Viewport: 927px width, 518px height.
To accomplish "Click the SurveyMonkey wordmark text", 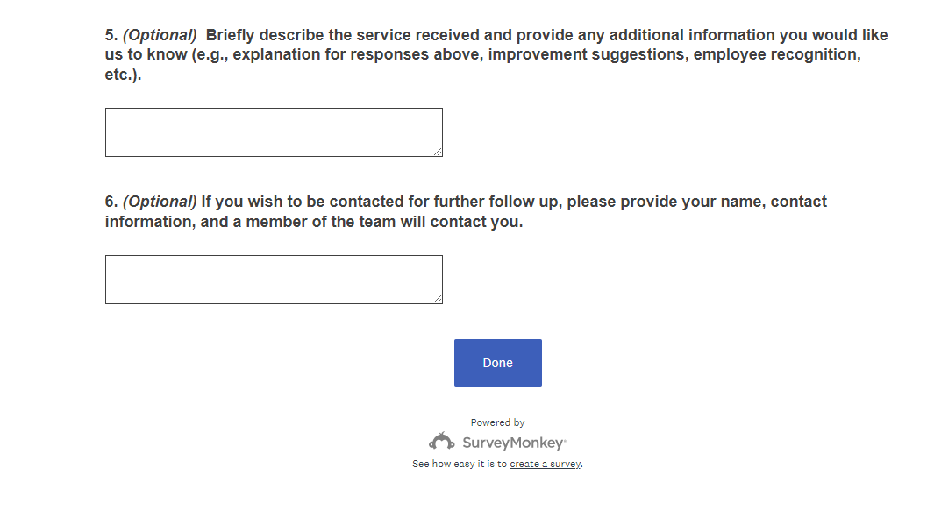I will (x=513, y=443).
